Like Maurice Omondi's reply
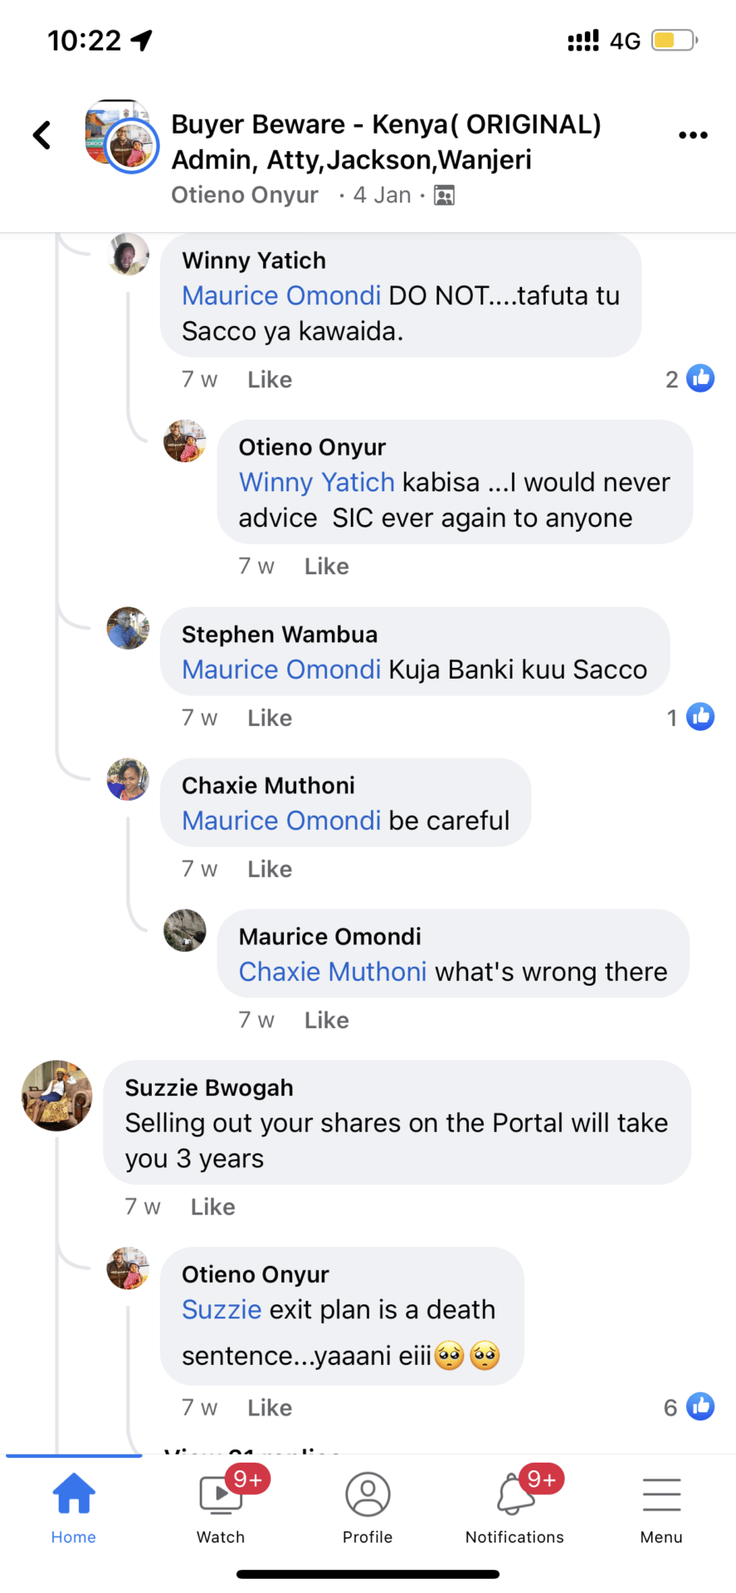 pyautogui.click(x=326, y=1020)
